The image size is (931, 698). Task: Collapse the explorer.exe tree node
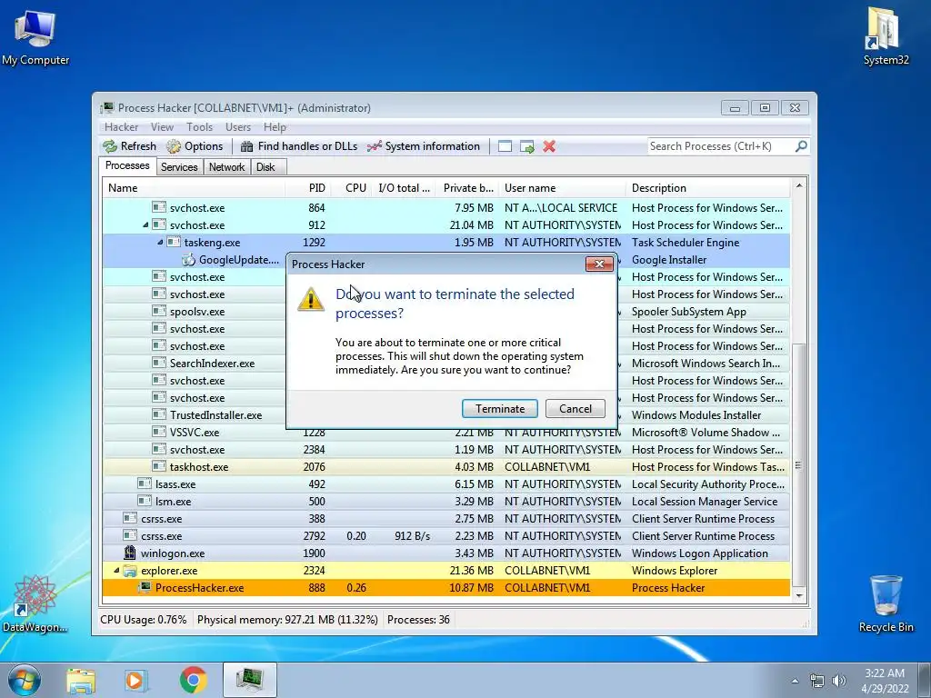coord(116,571)
